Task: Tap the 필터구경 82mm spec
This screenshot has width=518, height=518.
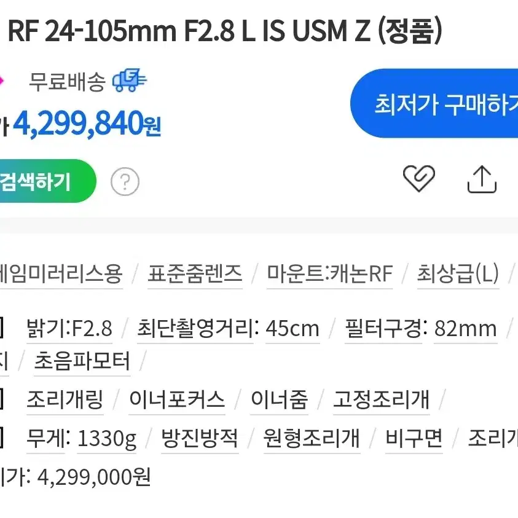Action: pyautogui.click(x=421, y=328)
